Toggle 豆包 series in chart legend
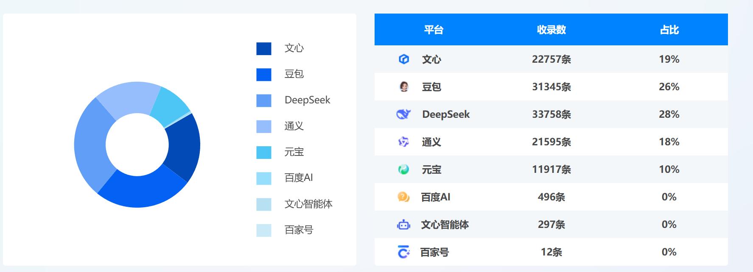Image resolution: width=753 pixels, height=272 pixels. [294, 74]
